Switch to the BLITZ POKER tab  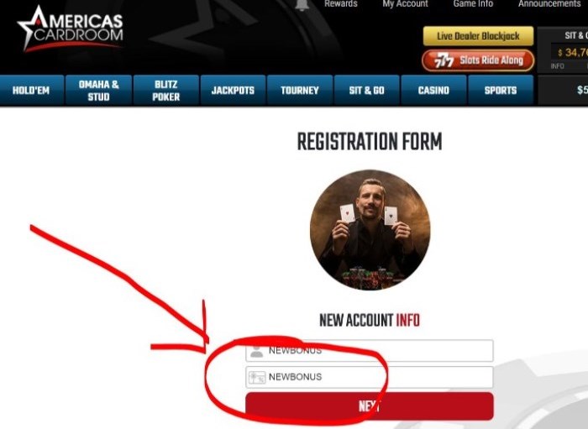(166, 91)
